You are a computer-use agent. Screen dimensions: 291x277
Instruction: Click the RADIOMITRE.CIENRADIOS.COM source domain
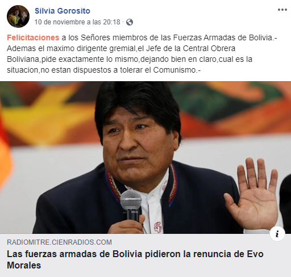(x=59, y=242)
